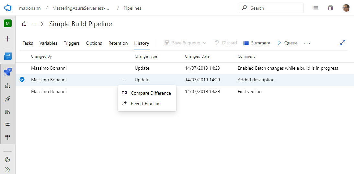
Task: Toggle the selected row's blue checkmark
Action: tap(22, 79)
